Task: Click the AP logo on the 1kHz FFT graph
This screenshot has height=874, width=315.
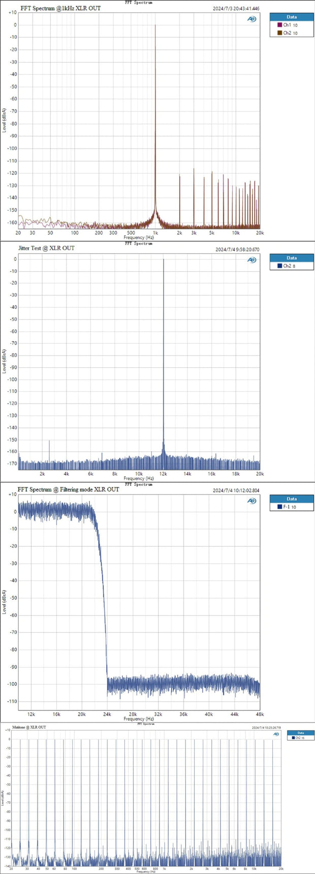Action: [251, 19]
